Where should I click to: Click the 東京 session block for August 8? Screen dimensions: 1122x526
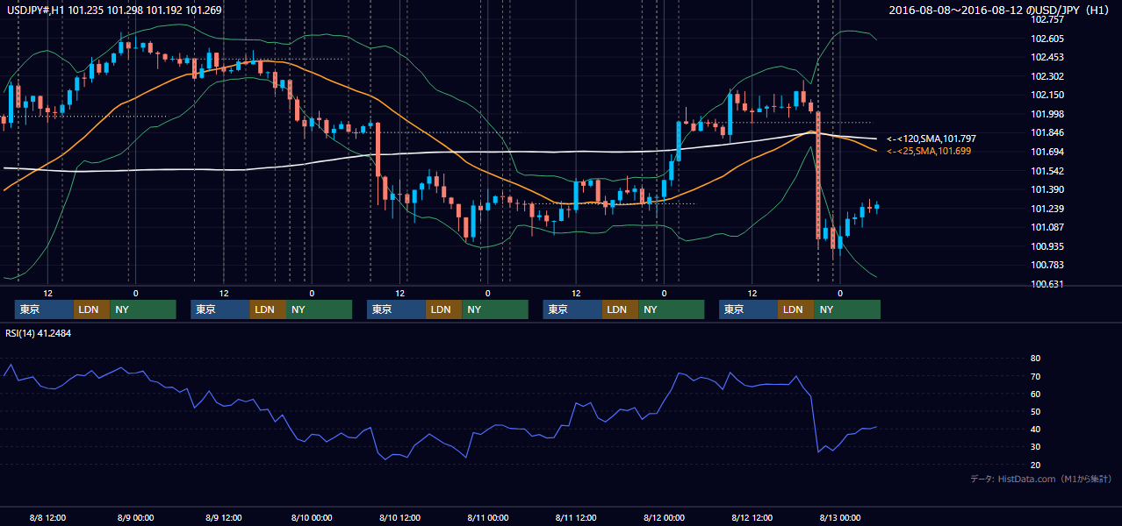click(x=44, y=309)
